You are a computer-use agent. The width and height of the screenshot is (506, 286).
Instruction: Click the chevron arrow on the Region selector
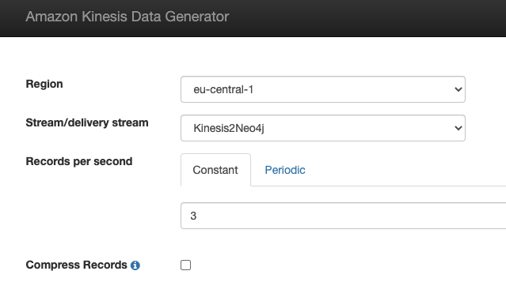click(458, 89)
